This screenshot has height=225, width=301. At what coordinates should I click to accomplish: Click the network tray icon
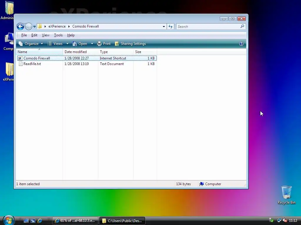click(x=279, y=220)
